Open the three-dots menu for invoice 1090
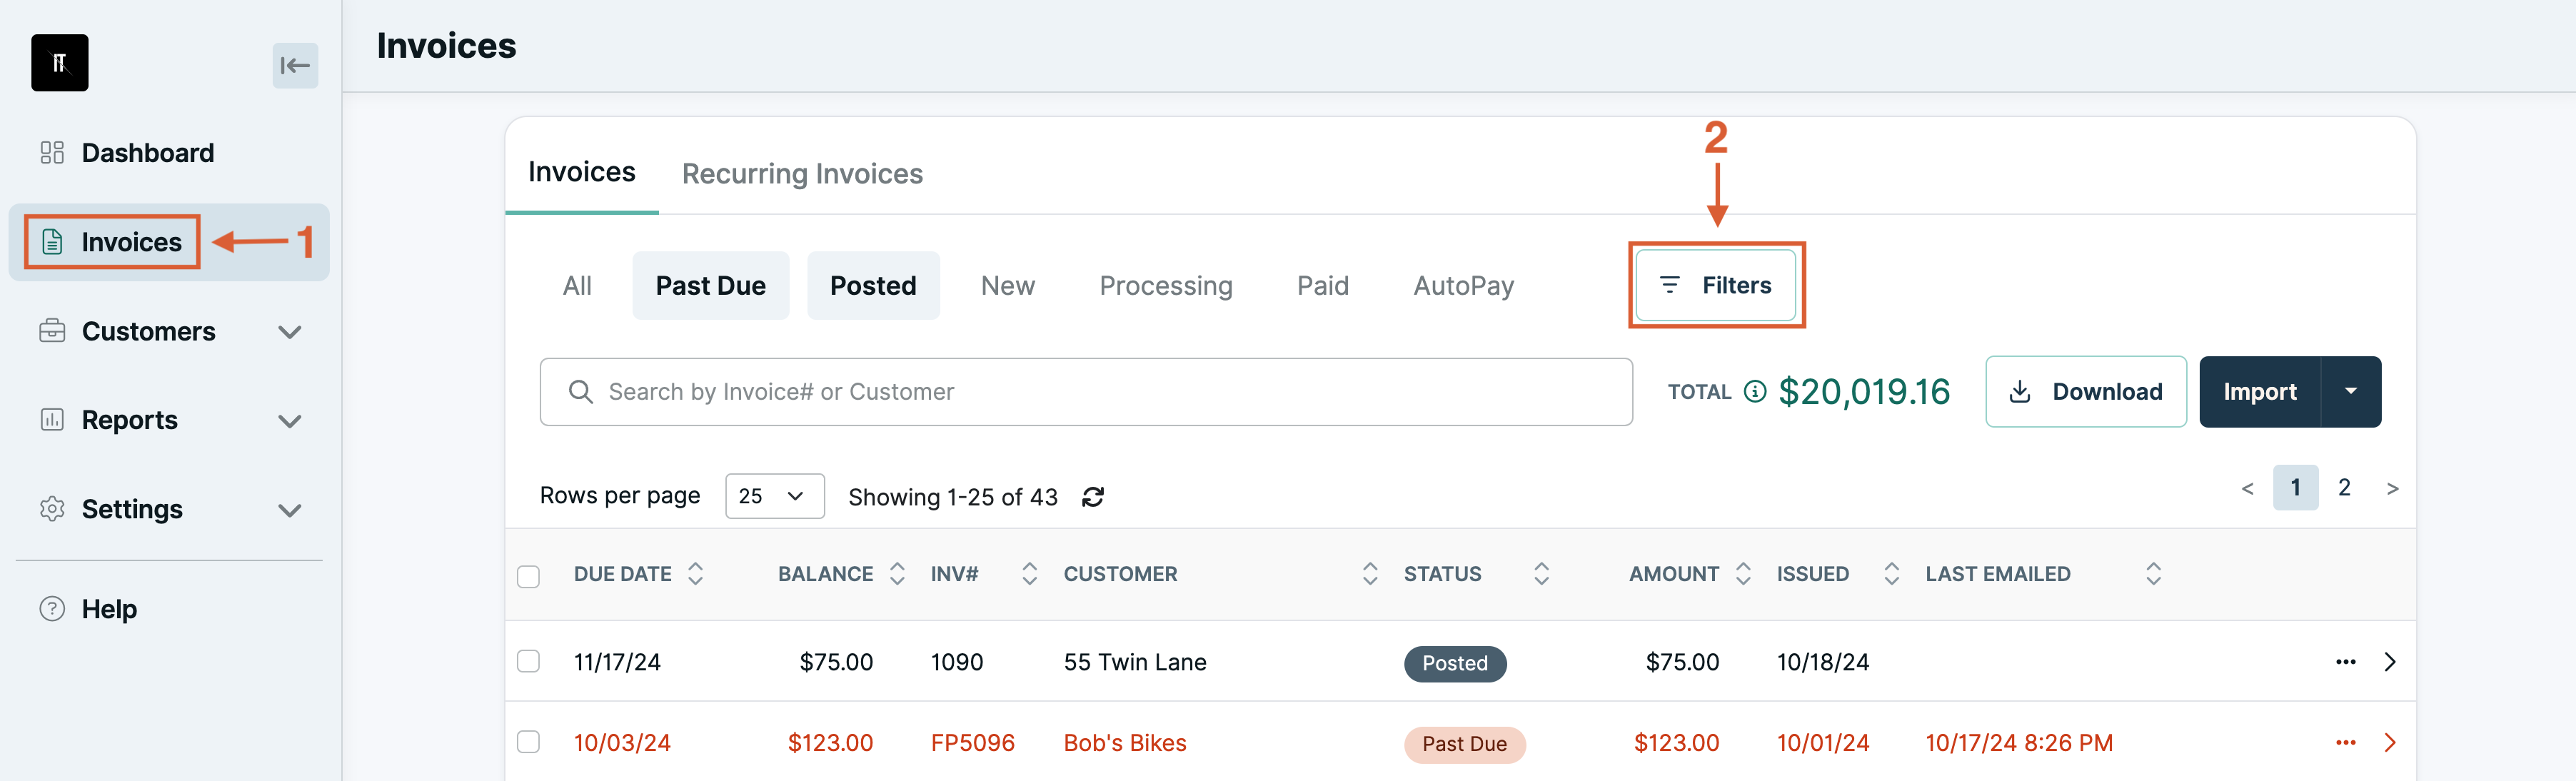 coord(2345,662)
